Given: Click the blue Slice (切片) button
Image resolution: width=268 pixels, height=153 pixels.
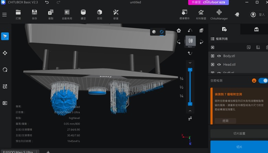Looking at the screenshot, I should 239,147.
